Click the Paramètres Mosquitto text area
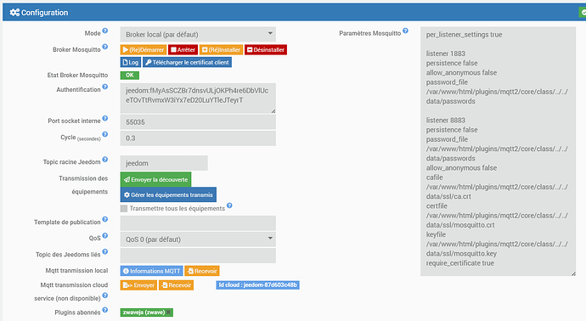Image resolution: width=586 pixels, height=321 pixels. [498, 151]
